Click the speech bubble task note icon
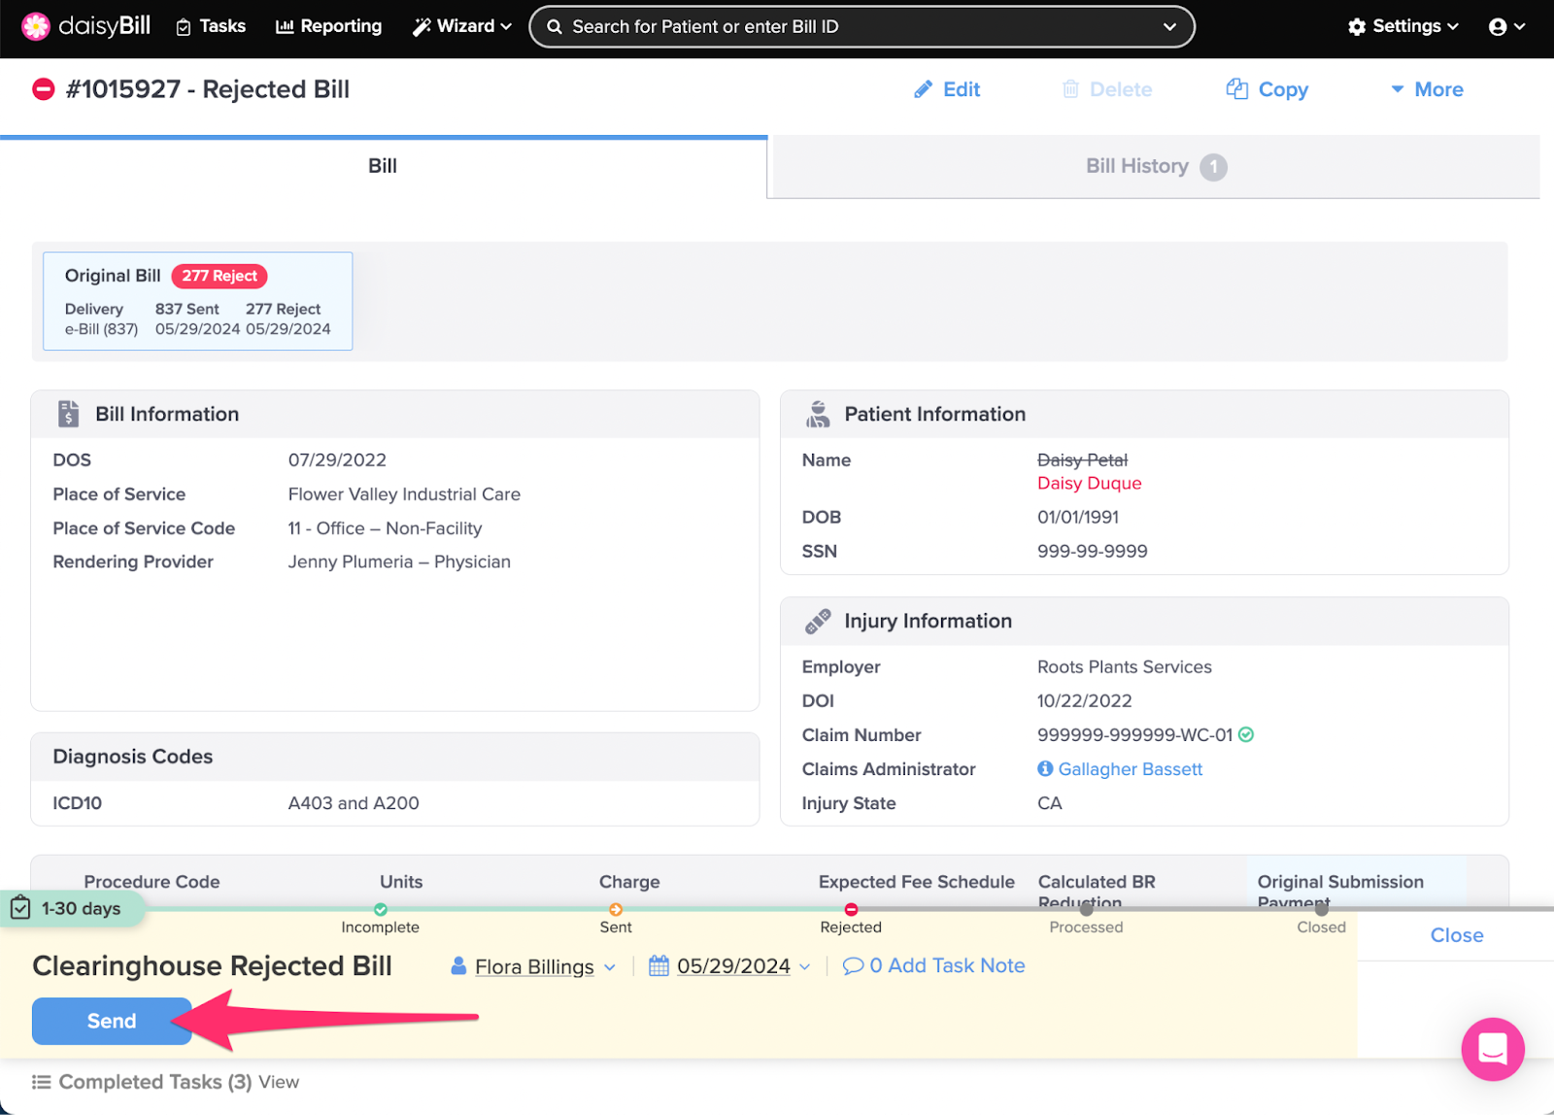Screen dimensions: 1554x1115 (853, 965)
